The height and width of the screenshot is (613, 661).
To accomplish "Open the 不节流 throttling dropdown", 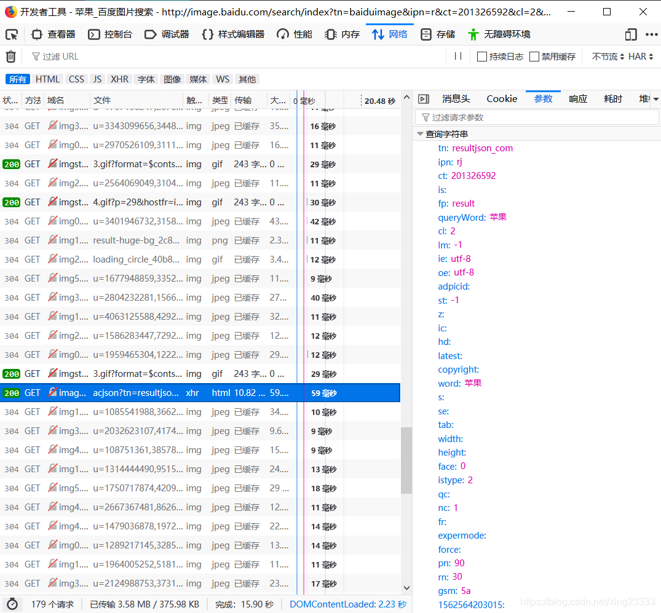I will (608, 57).
